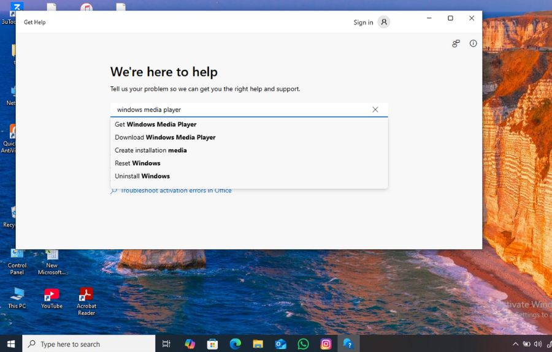Launch Microsoft Edge from the taskbar
The width and height of the screenshot is (552, 352).
[235, 344]
